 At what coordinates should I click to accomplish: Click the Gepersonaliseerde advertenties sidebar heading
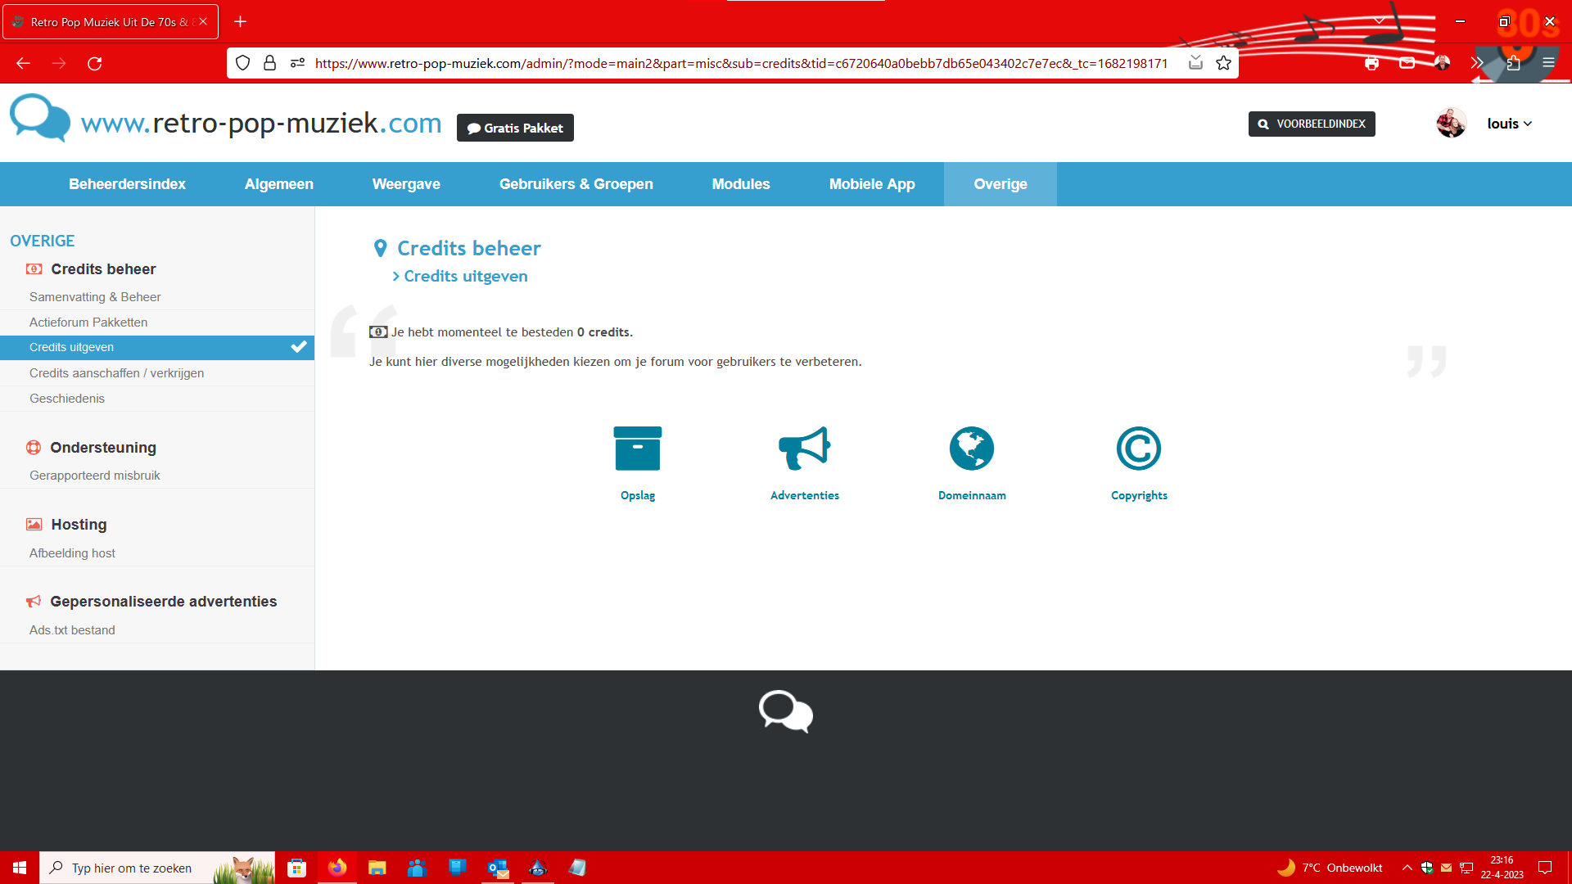[164, 602]
